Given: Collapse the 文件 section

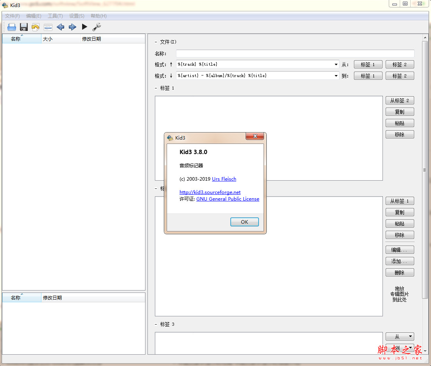Looking at the screenshot, I should click(156, 42).
